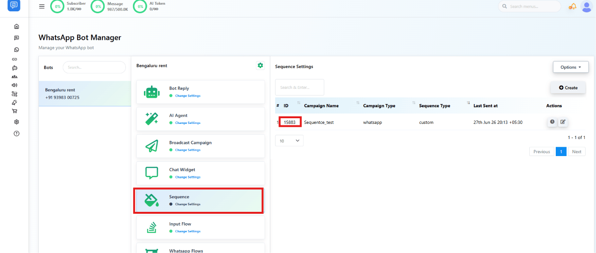
Task: Open the bot sidebar icon
Action: pos(15,68)
